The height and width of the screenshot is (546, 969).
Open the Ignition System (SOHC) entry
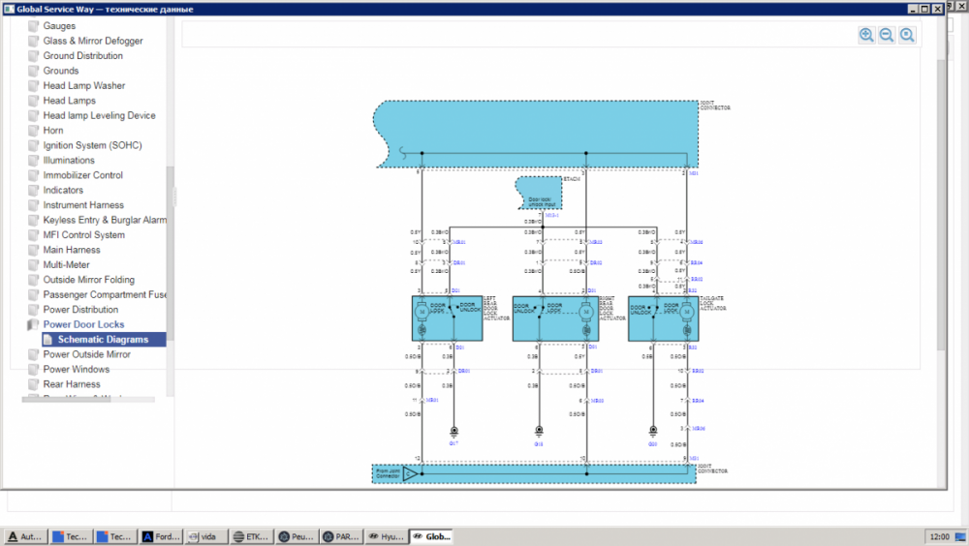[x=92, y=145]
